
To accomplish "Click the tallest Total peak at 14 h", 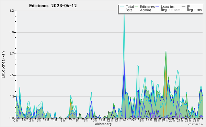I will tap(124, 14).
